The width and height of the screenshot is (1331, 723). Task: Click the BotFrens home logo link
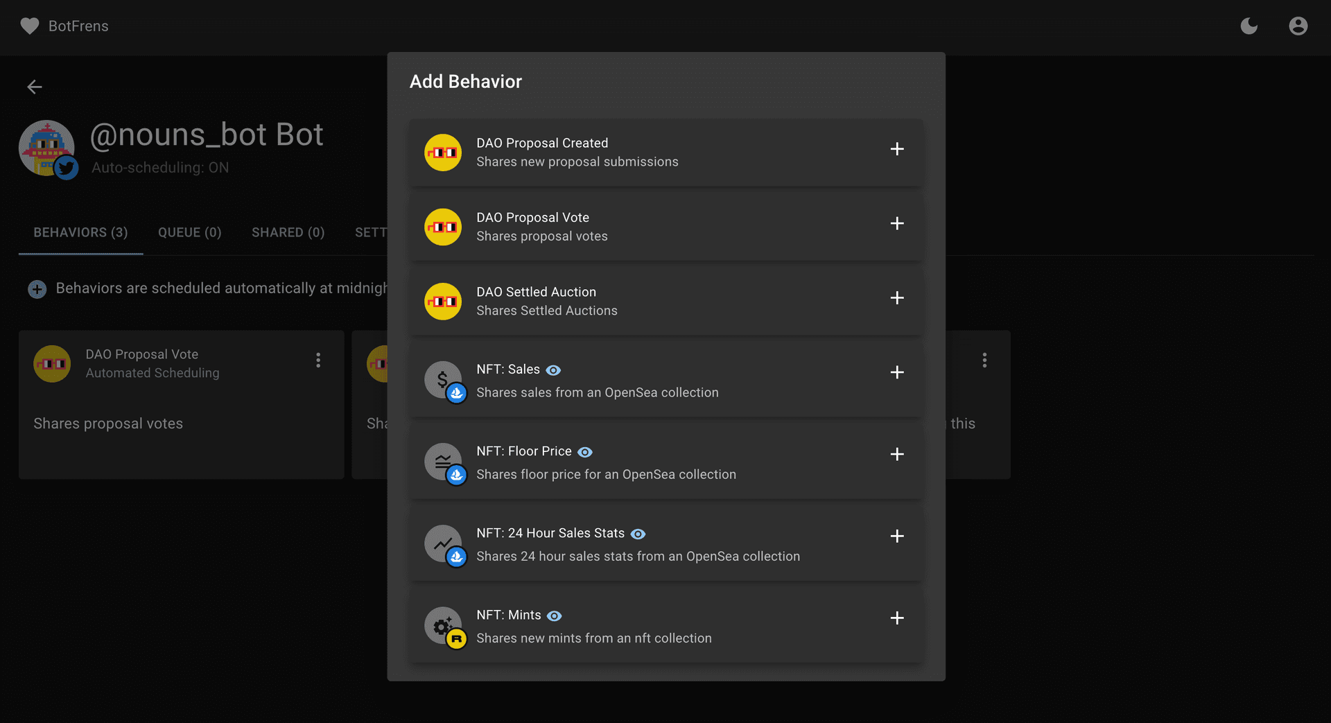coord(64,26)
